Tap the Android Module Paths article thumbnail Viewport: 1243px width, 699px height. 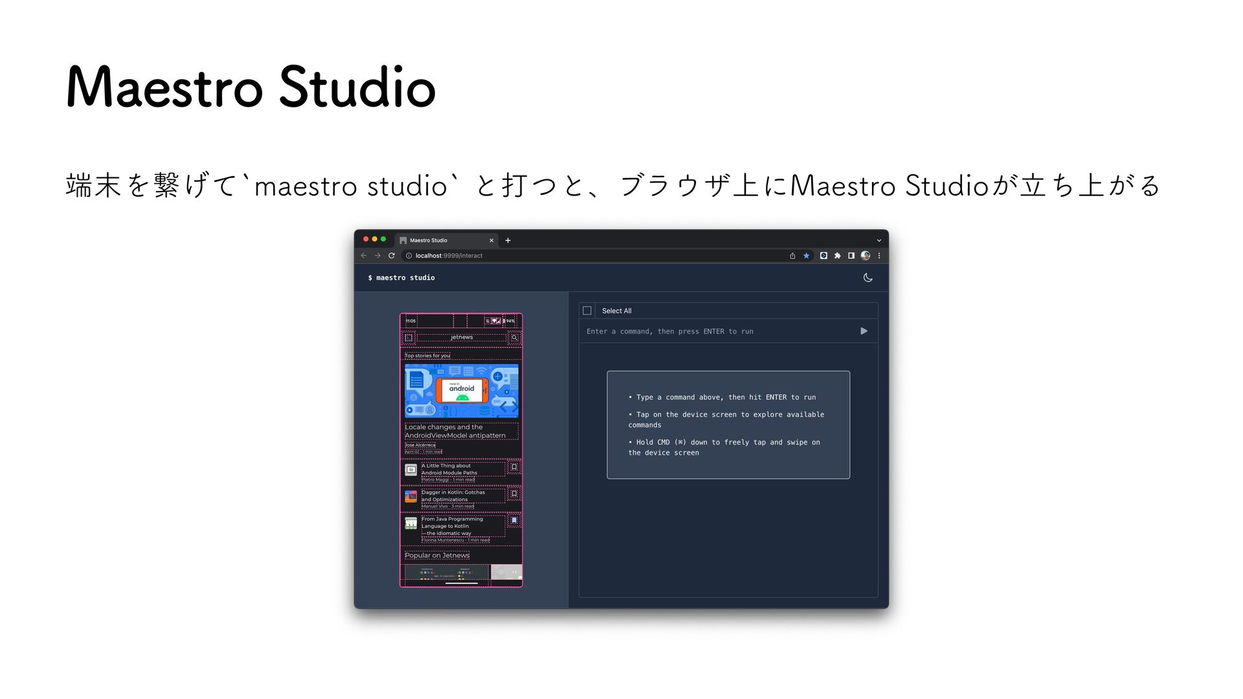point(411,470)
